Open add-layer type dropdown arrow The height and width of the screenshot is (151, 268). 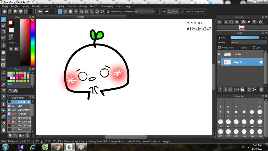pyautogui.click(x=238, y=90)
